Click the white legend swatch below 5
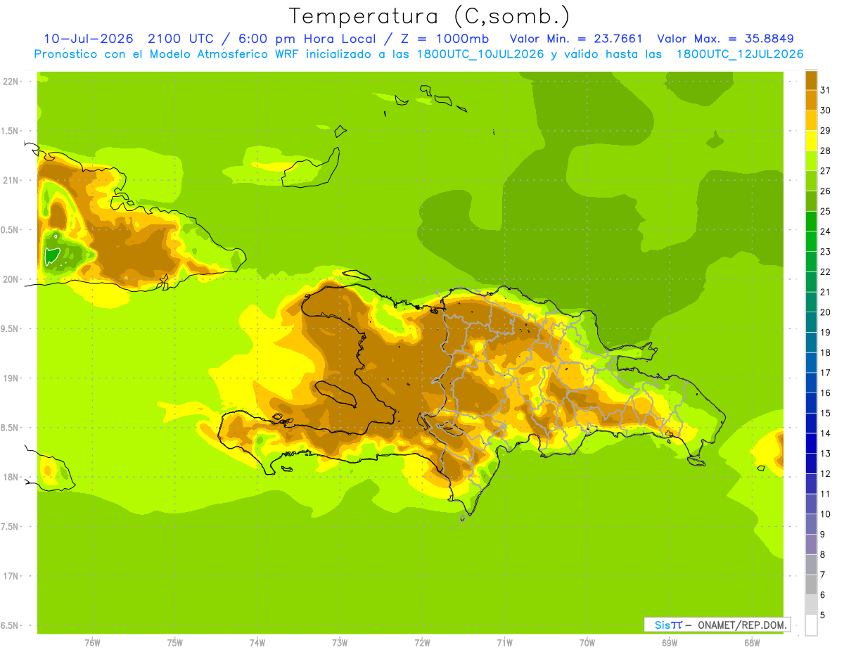The height and width of the screenshot is (652, 844). pos(811,625)
